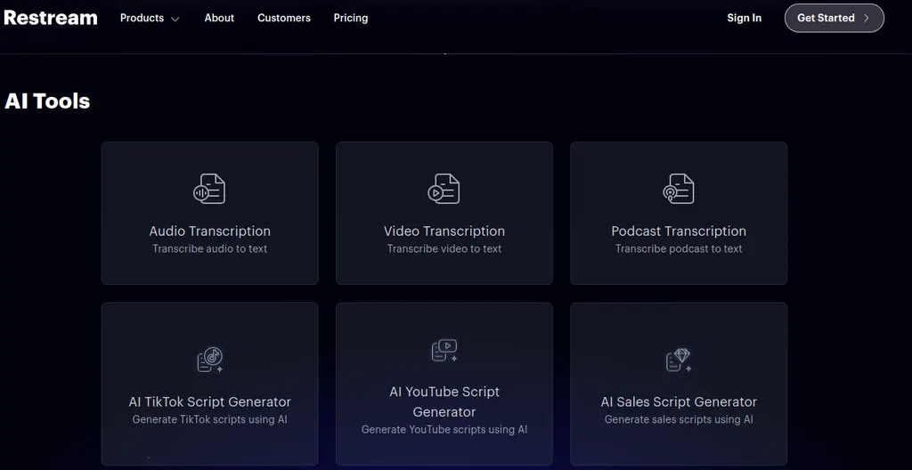Click the 'Transcribe podcast to text' description
Screen dimensions: 912x470
click(679, 249)
